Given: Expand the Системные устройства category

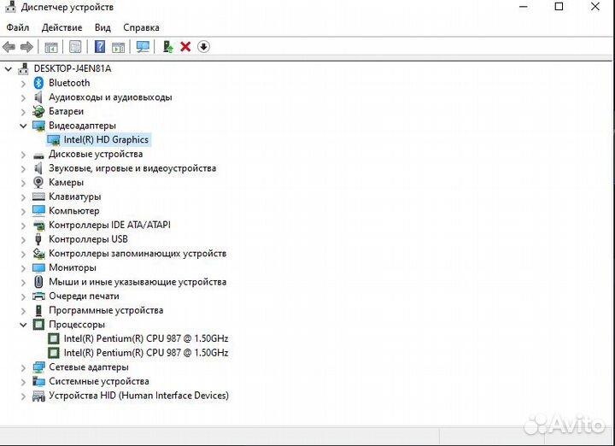Looking at the screenshot, I should pyautogui.click(x=23, y=382).
